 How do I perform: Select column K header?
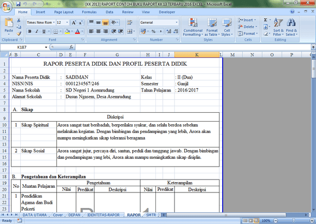[197, 55]
